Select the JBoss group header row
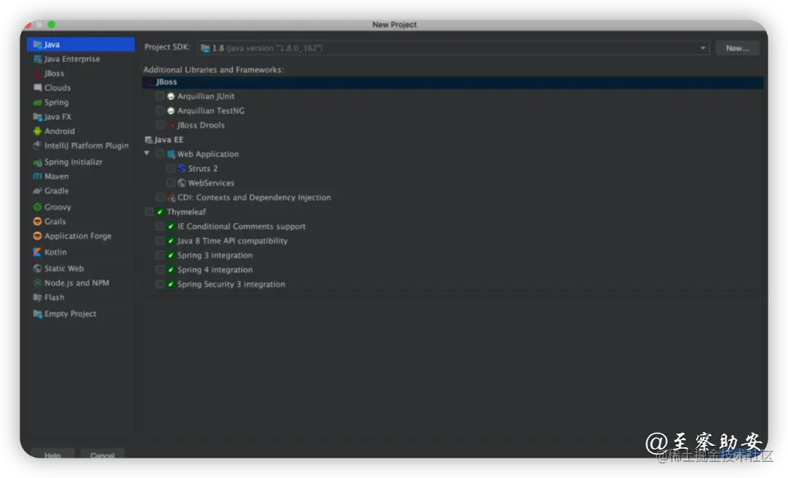 (453, 82)
